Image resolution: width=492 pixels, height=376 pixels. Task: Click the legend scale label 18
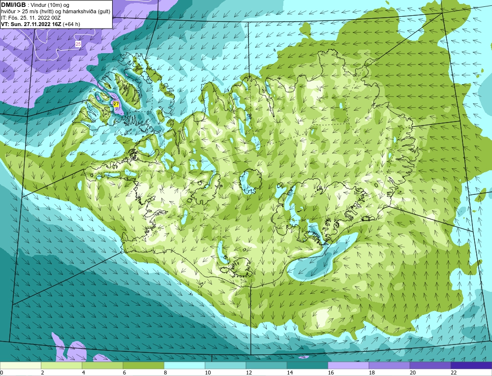coord(371,373)
